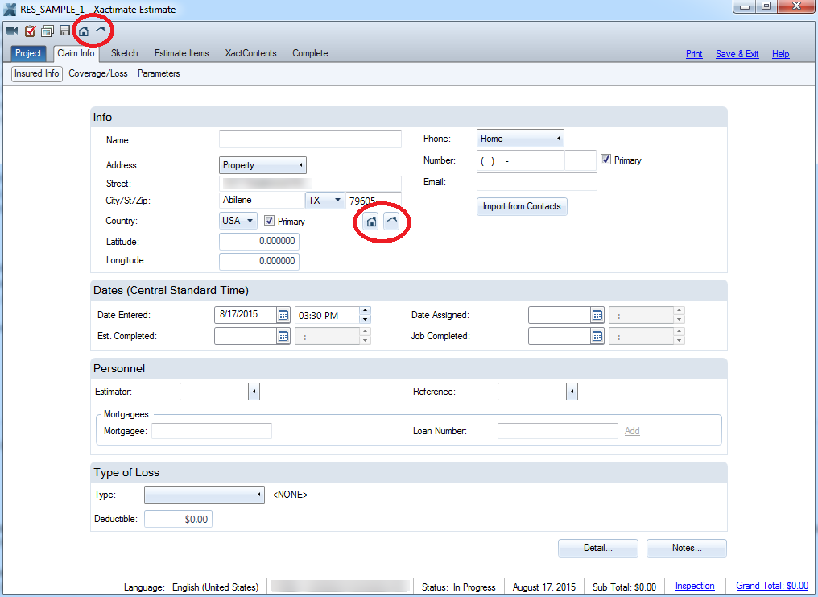Open the Notes... button

(687, 548)
